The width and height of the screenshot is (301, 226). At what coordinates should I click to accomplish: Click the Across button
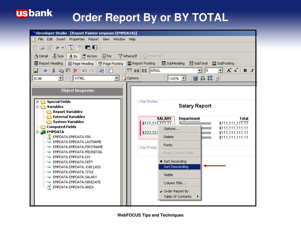pos(89,56)
